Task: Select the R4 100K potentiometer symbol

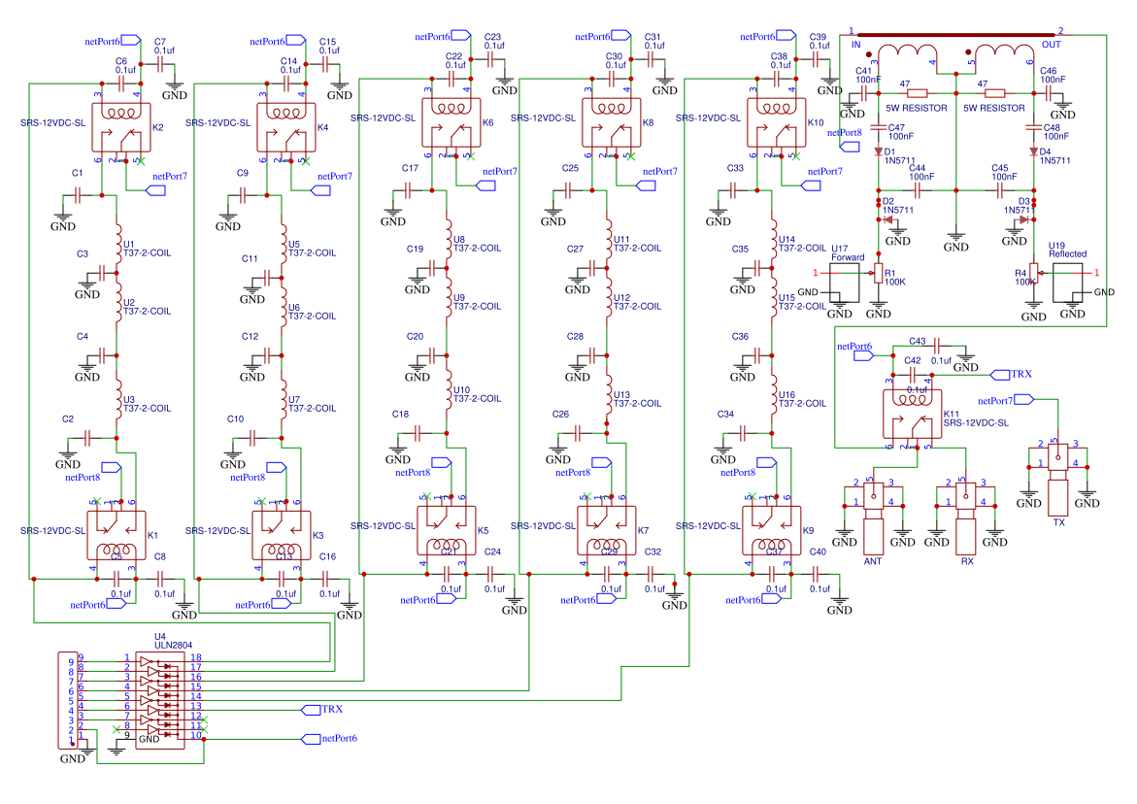Action: [1033, 273]
